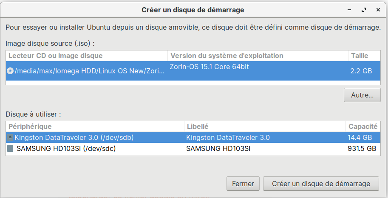Maximize the window using the title bar icon
This screenshot has height=198, width=388.
coord(364,9)
